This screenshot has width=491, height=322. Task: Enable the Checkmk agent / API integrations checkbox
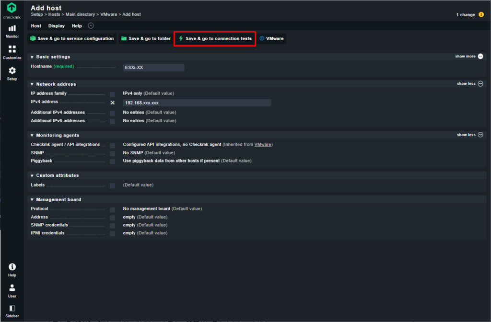[112, 146]
